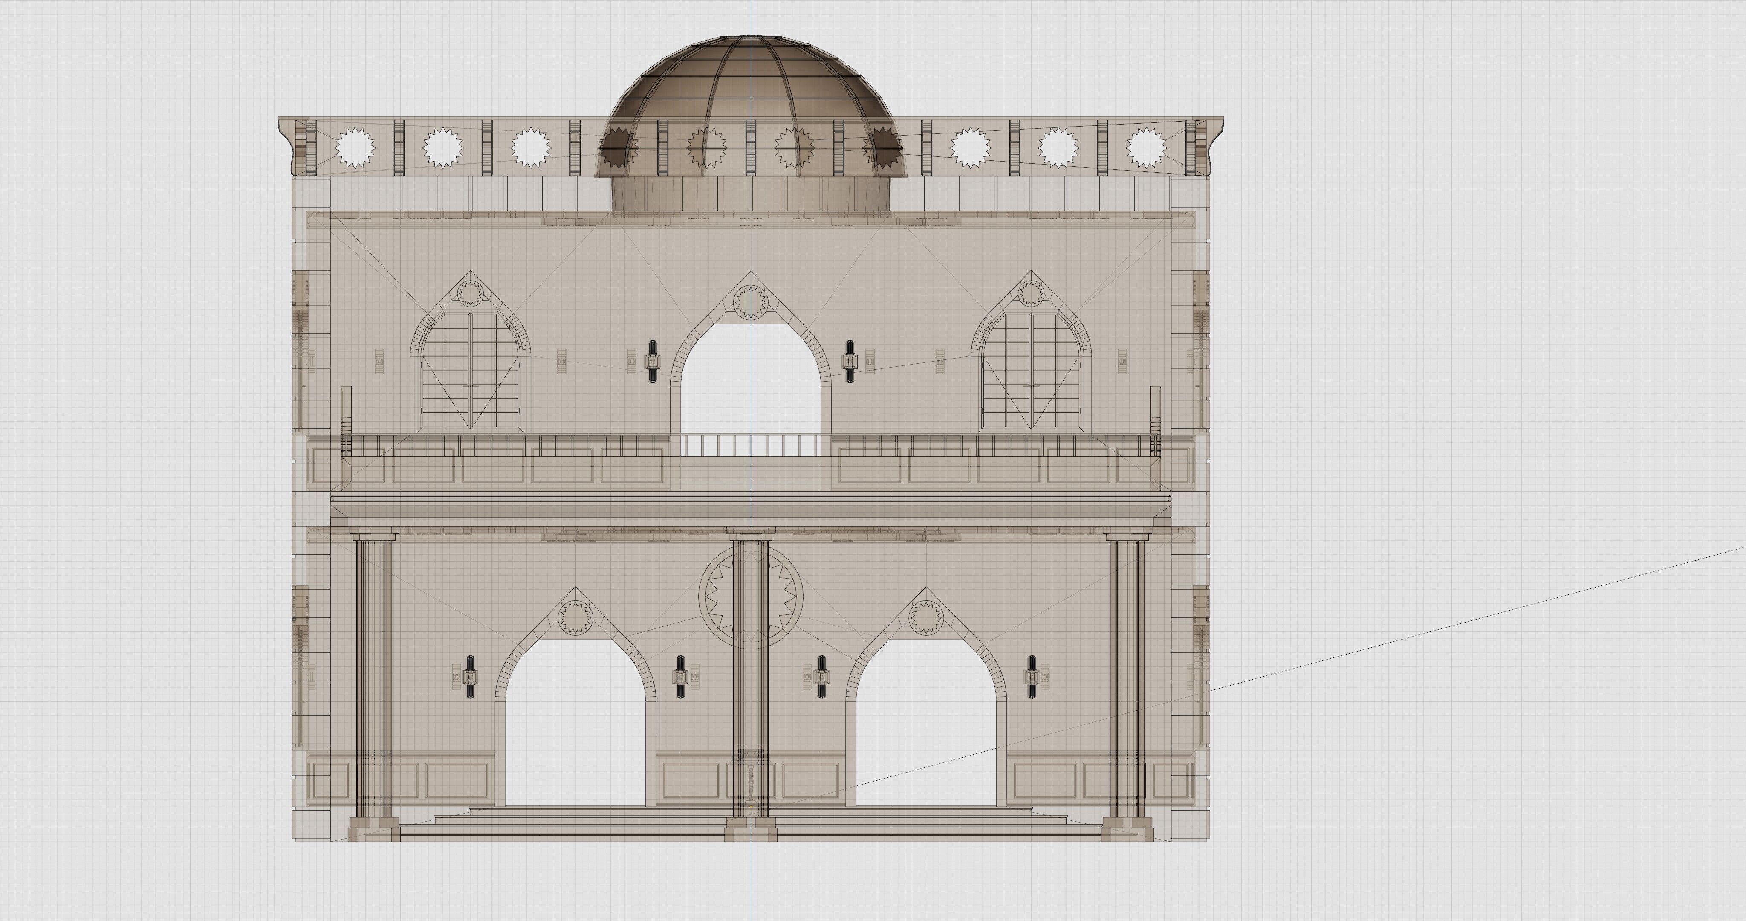Image resolution: width=1746 pixels, height=921 pixels.
Task: Select wall lamp right of the lower-right arch
Action: (x=1032, y=677)
